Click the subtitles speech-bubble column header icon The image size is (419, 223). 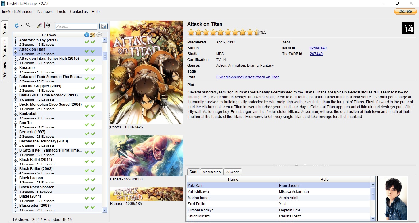tap(99, 35)
